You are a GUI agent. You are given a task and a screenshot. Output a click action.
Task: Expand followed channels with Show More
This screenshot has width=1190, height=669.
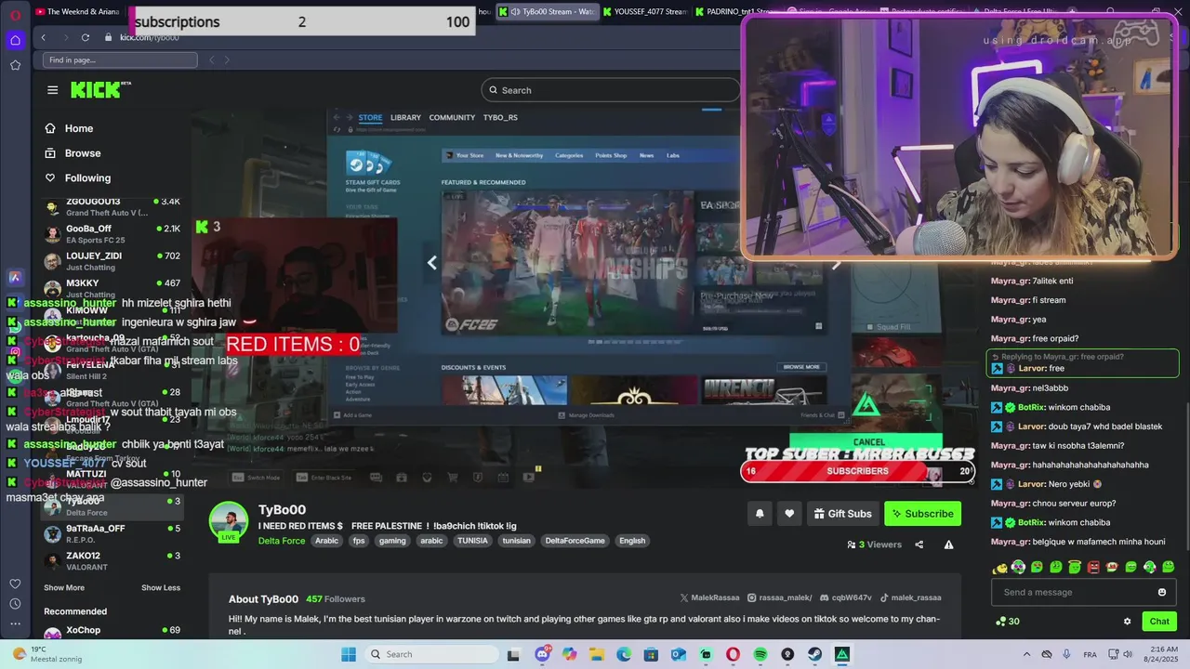coord(64,587)
